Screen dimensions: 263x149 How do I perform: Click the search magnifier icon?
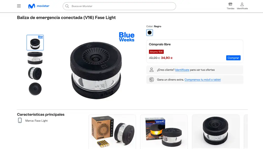(67, 6)
